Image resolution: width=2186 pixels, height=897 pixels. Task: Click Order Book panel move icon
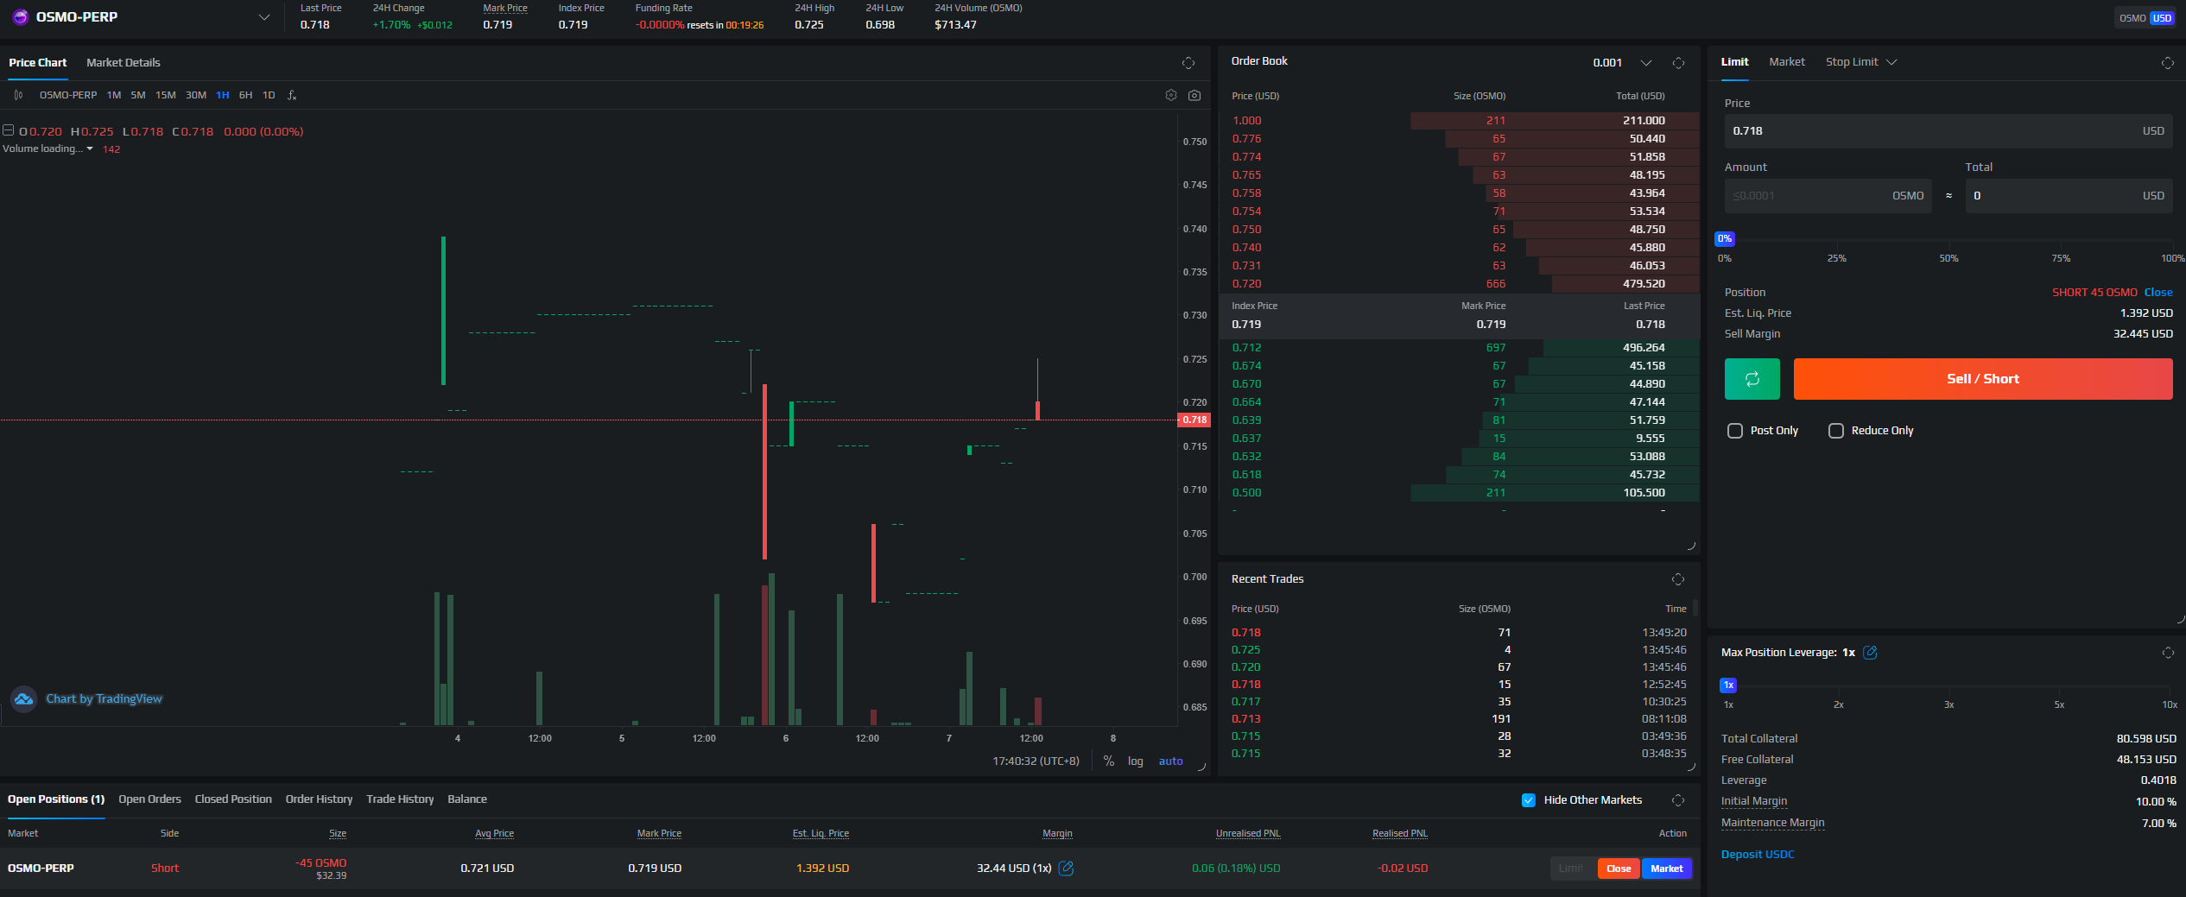(1678, 63)
